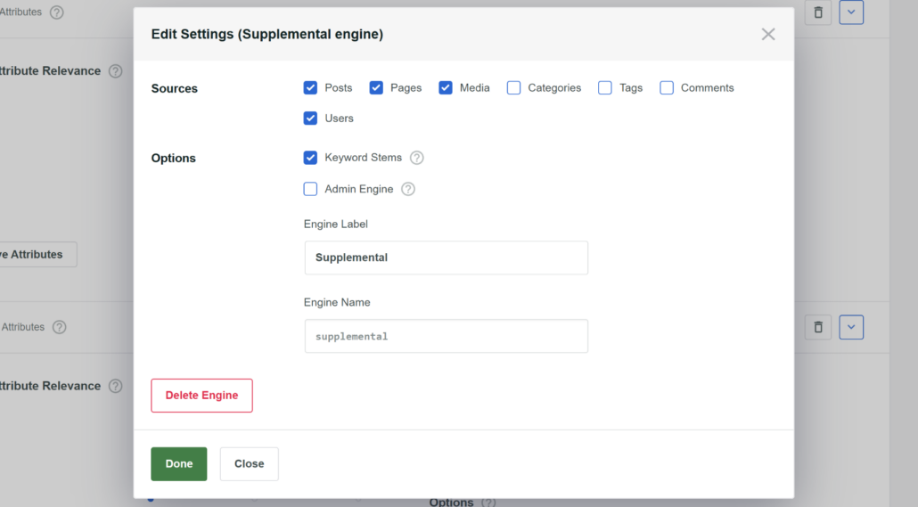Click the Engine Label input field
This screenshot has height=507, width=918.
[x=447, y=258]
